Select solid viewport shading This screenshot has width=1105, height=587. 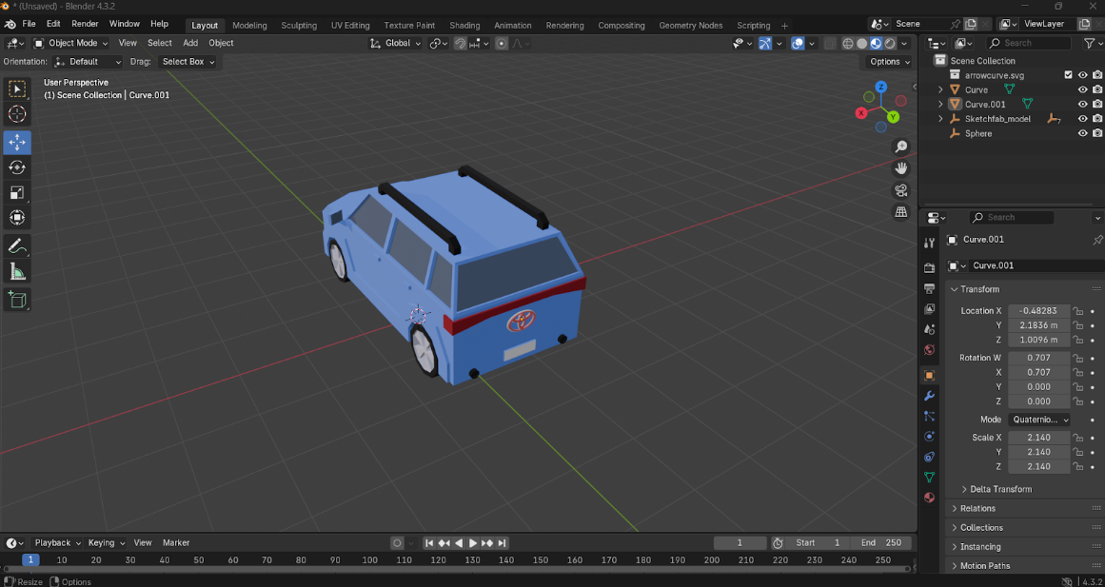[x=862, y=43]
